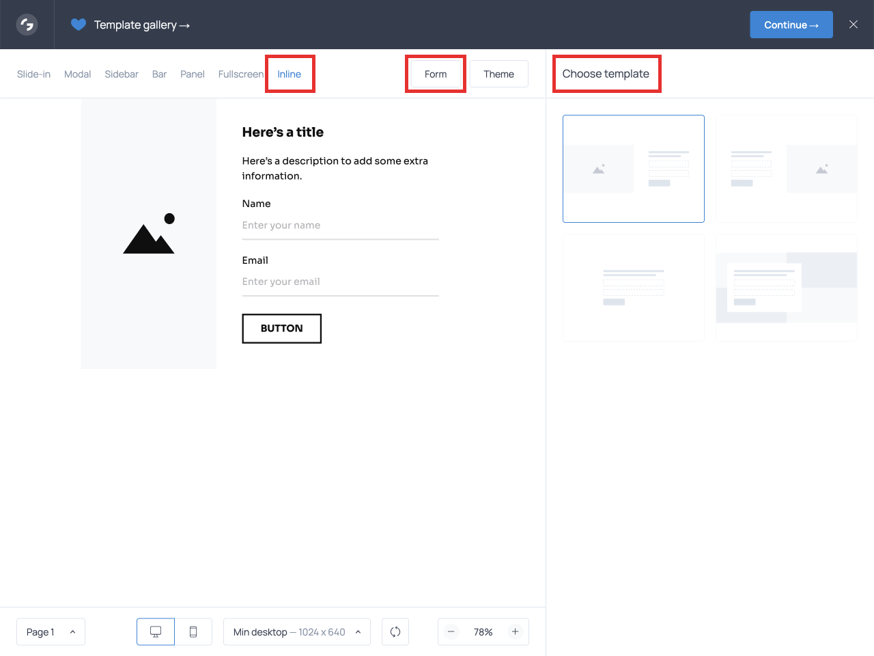Select the image-right template layout

(786, 168)
